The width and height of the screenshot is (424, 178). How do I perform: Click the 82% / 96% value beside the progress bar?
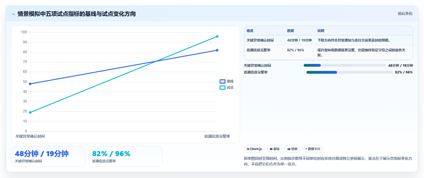point(404,72)
